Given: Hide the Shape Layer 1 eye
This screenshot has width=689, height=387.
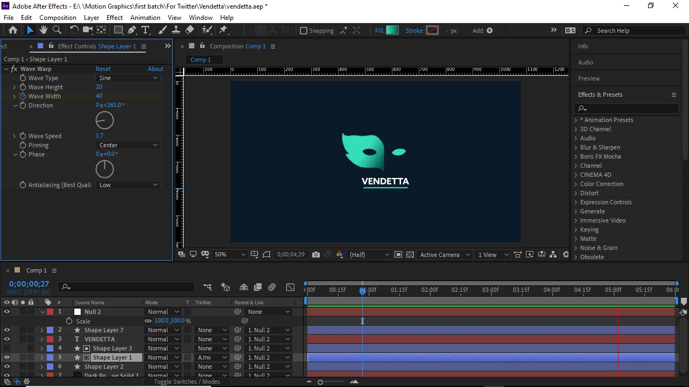Looking at the screenshot, I should click(x=7, y=357).
